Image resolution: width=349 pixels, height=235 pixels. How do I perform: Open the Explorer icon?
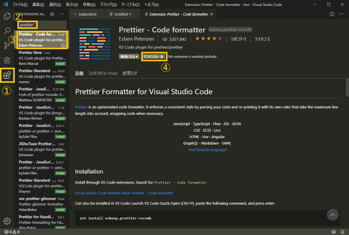click(x=7, y=16)
